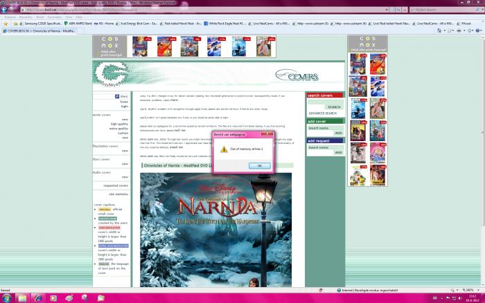Open the Help menu in menu bar
This screenshot has height=303, width=485.
[x=79, y=17]
